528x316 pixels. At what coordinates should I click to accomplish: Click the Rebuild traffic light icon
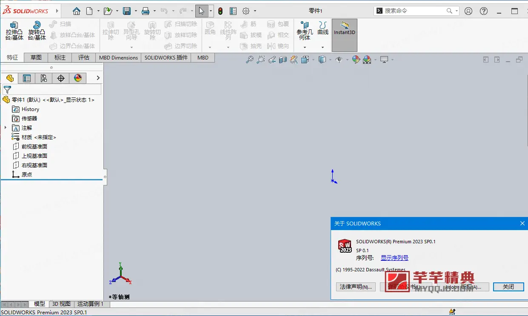(220, 11)
